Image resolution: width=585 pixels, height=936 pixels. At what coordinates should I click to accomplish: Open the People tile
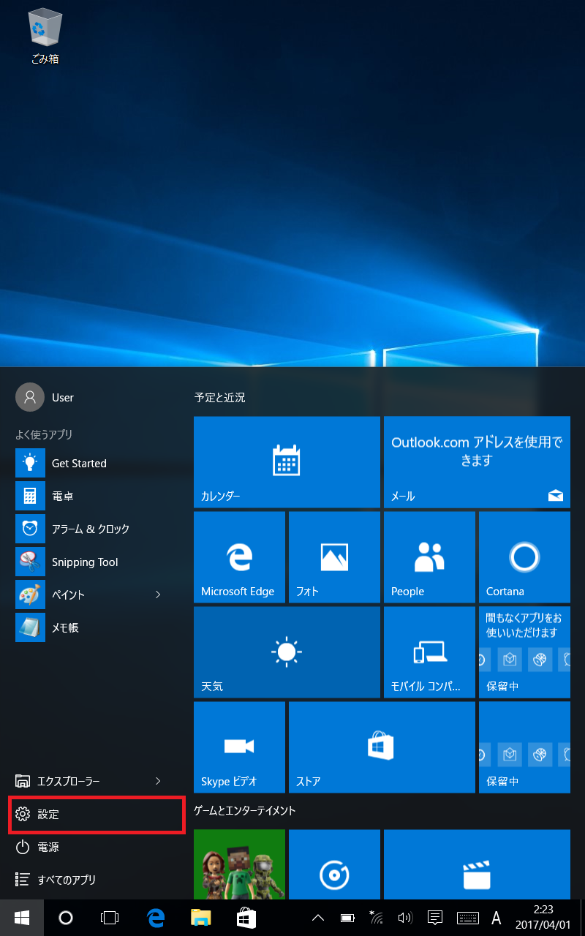429,557
